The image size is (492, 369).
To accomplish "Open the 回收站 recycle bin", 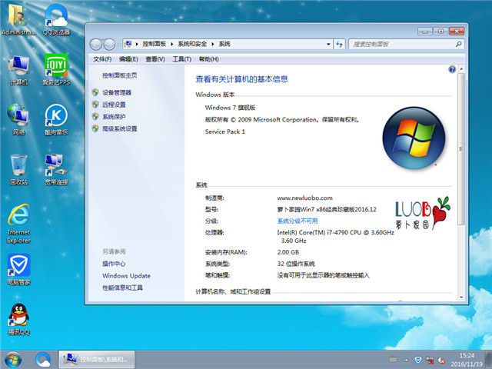I will point(18,169).
